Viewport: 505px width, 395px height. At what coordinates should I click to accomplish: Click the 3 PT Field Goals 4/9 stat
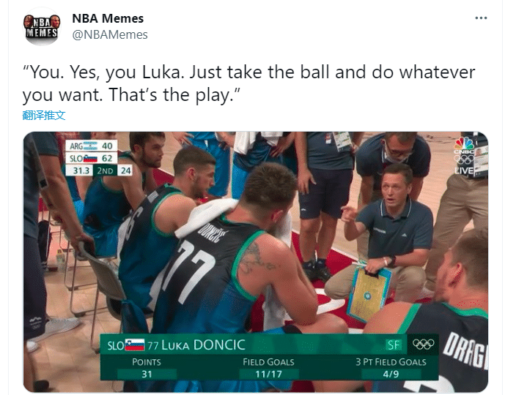(x=391, y=369)
